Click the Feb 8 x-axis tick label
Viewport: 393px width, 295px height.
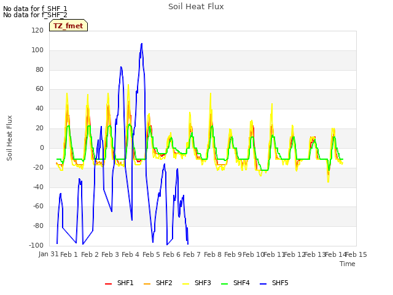[212, 254]
